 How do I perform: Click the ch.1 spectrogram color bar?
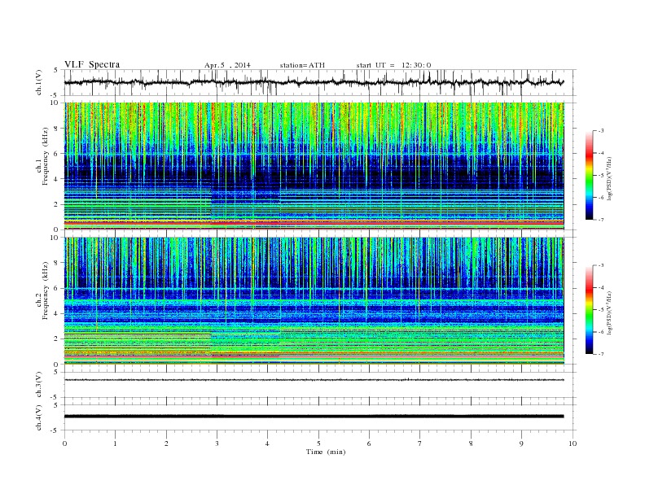pos(590,176)
